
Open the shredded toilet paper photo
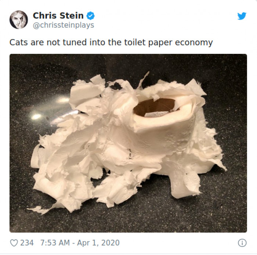coord(128,143)
